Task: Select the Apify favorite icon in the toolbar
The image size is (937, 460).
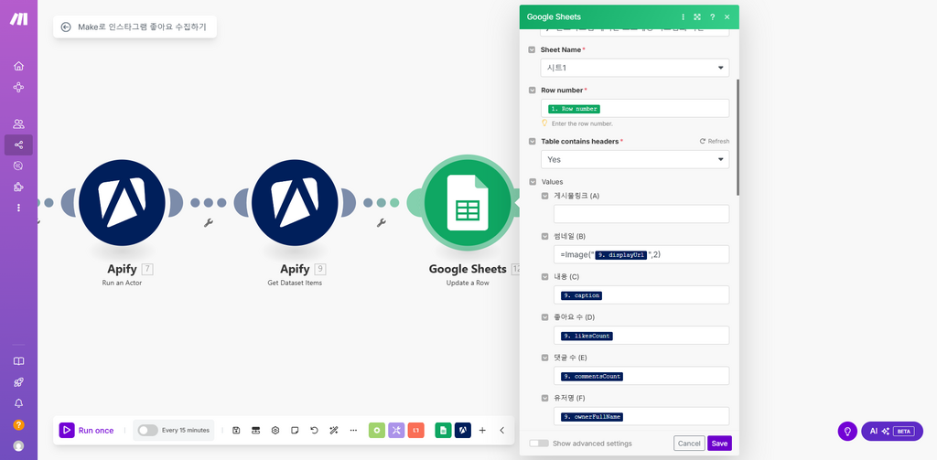Action: [462, 430]
